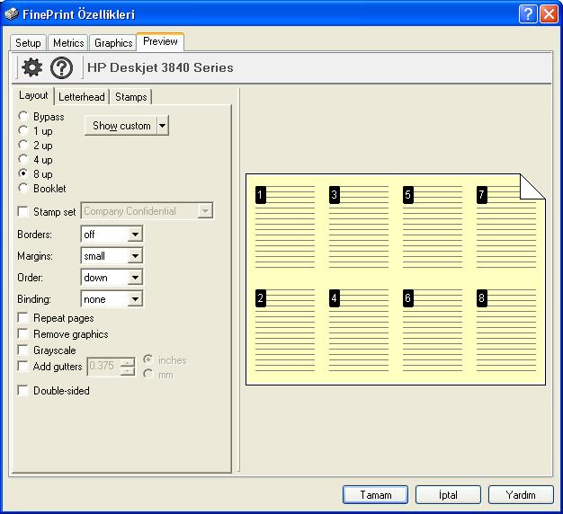Viewport: 563px width, 514px height.
Task: Check the Add gutters box
Action: pyautogui.click(x=23, y=366)
